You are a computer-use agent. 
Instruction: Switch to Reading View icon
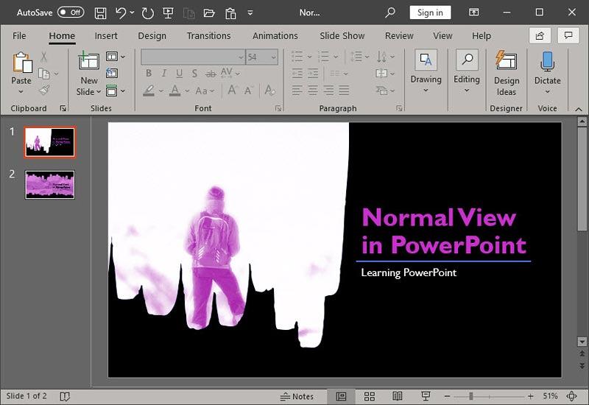pyautogui.click(x=398, y=396)
